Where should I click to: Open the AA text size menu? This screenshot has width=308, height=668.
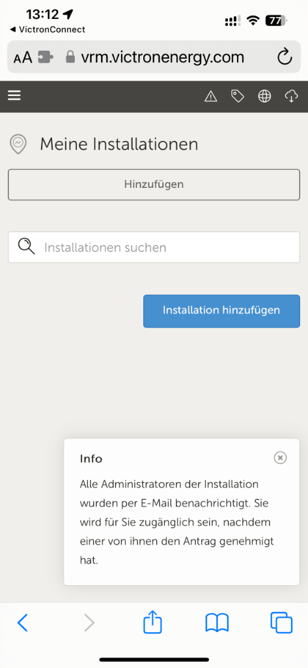tap(23, 57)
